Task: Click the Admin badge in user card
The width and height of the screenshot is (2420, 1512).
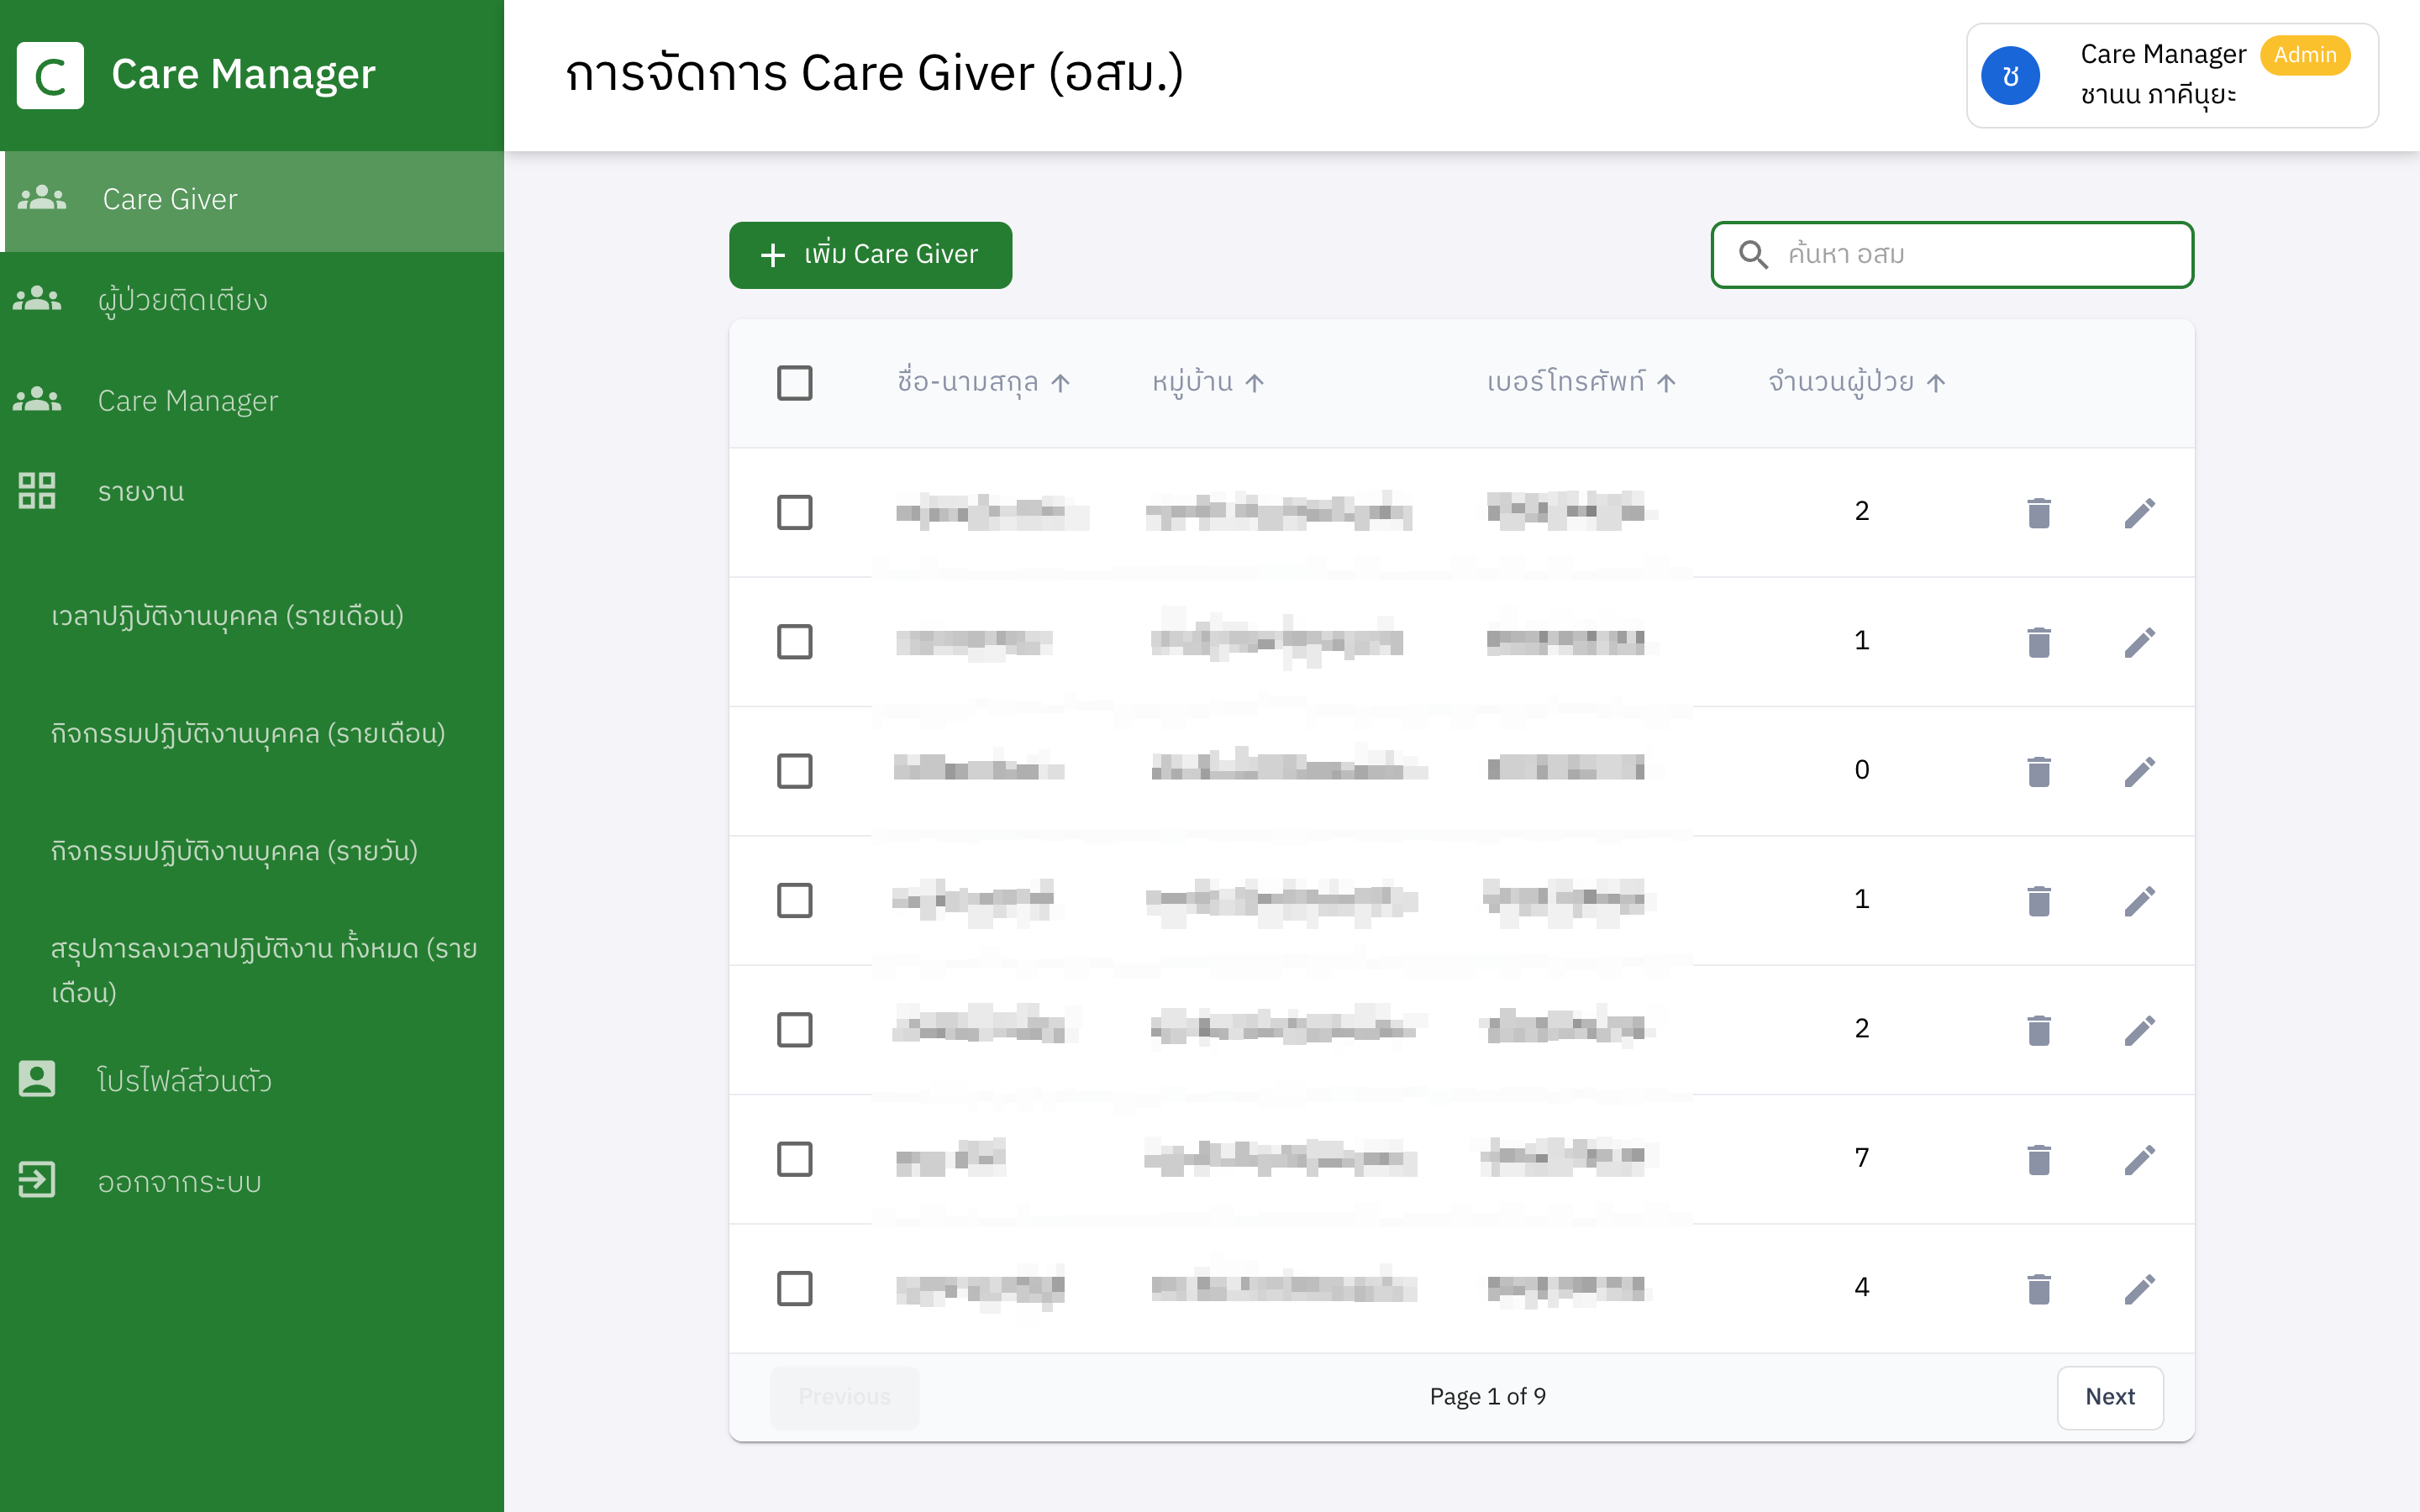Action: point(2305,55)
